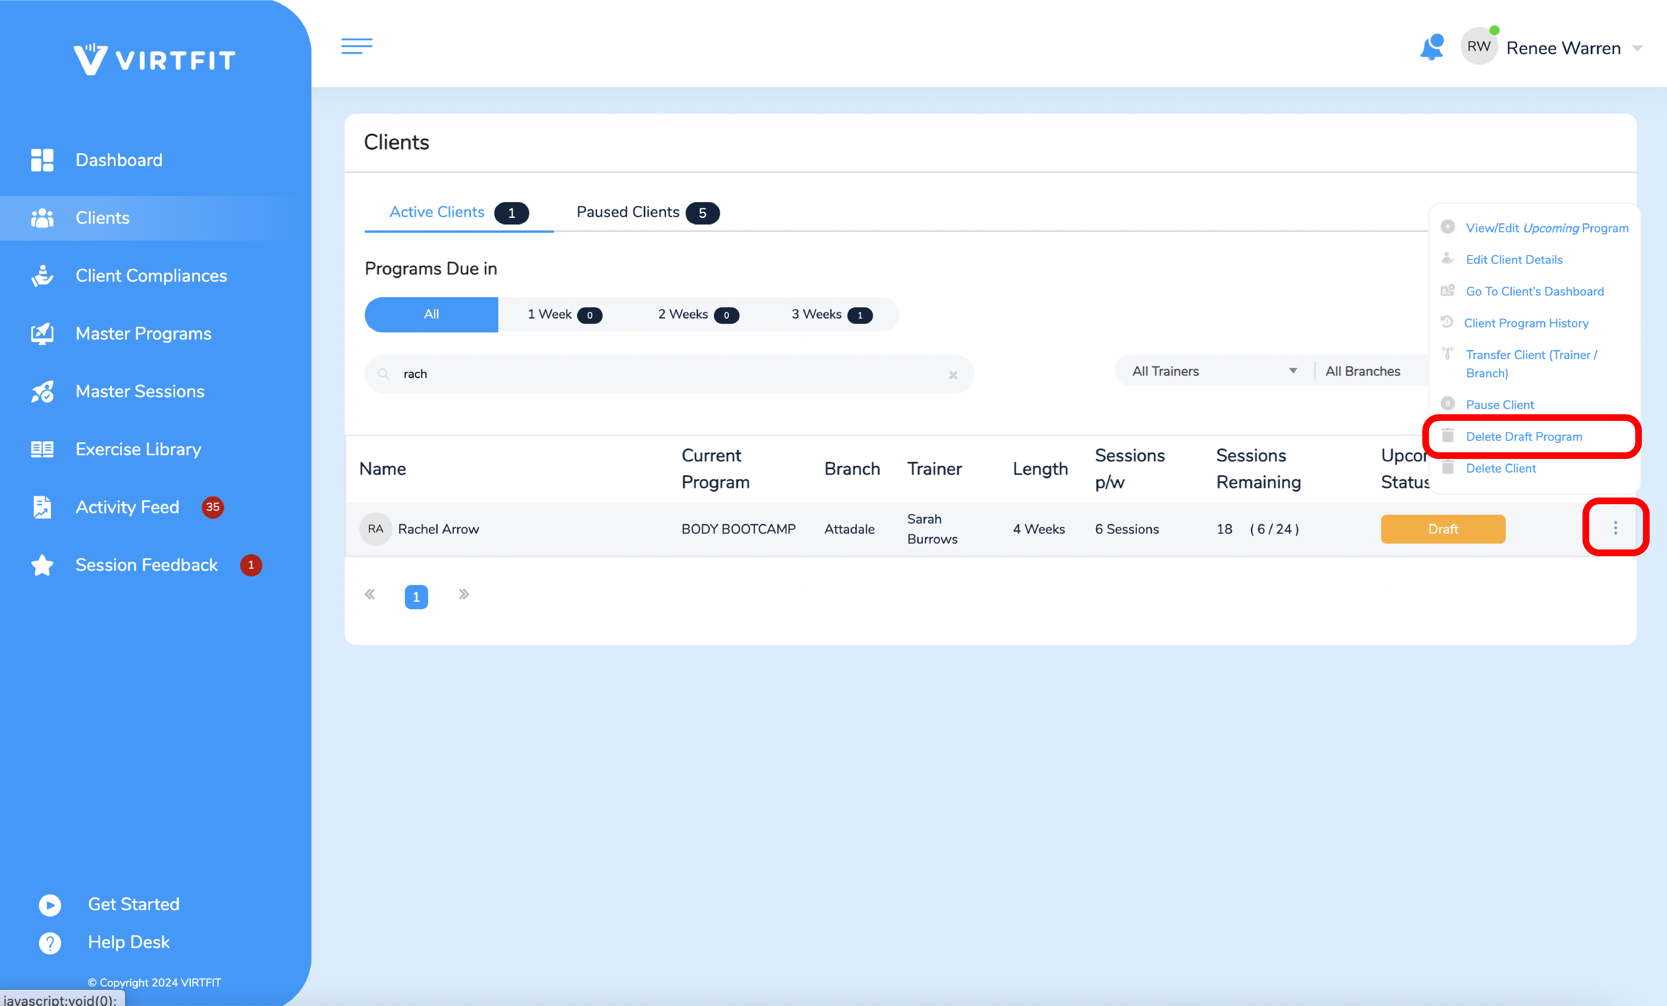Go to Master Programs page
This screenshot has height=1006, width=1667.
pos(143,334)
